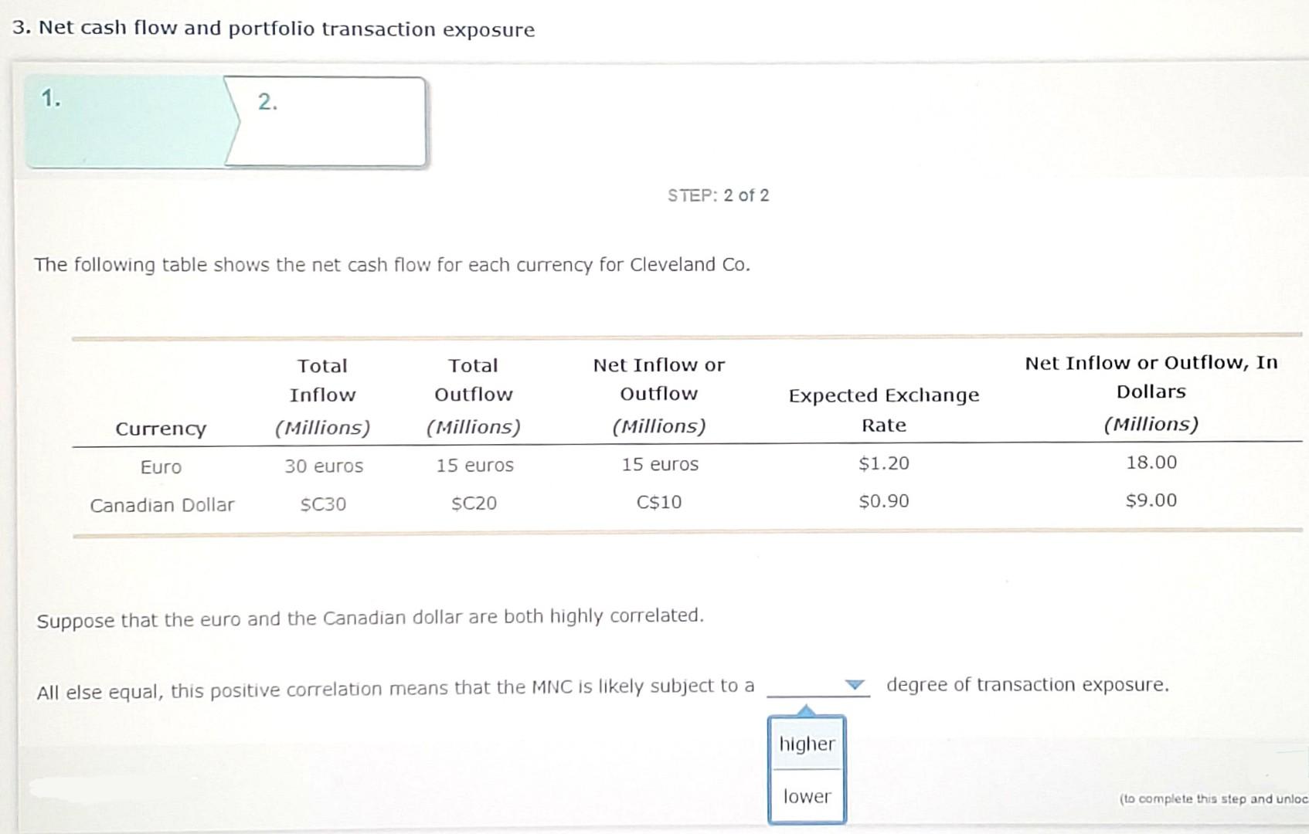
Task: Select 'higher' from the dropdown list
Action: (807, 743)
